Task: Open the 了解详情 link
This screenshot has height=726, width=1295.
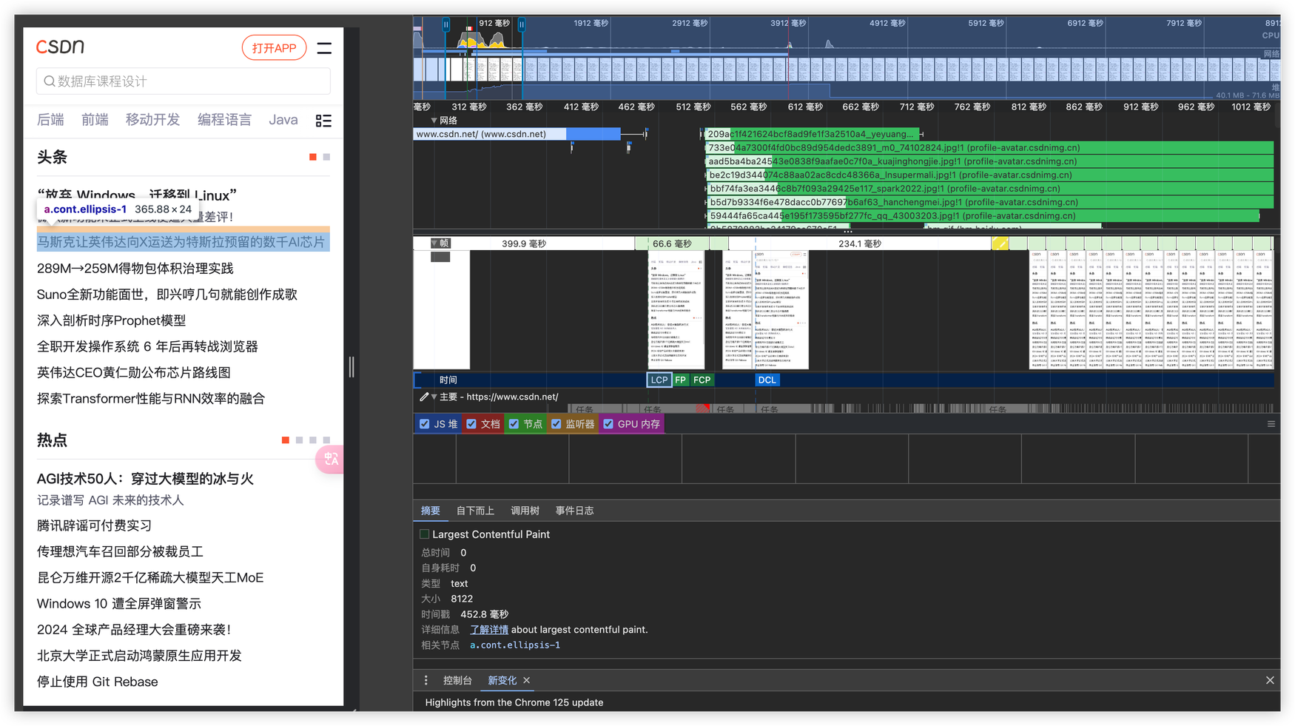Action: click(489, 630)
